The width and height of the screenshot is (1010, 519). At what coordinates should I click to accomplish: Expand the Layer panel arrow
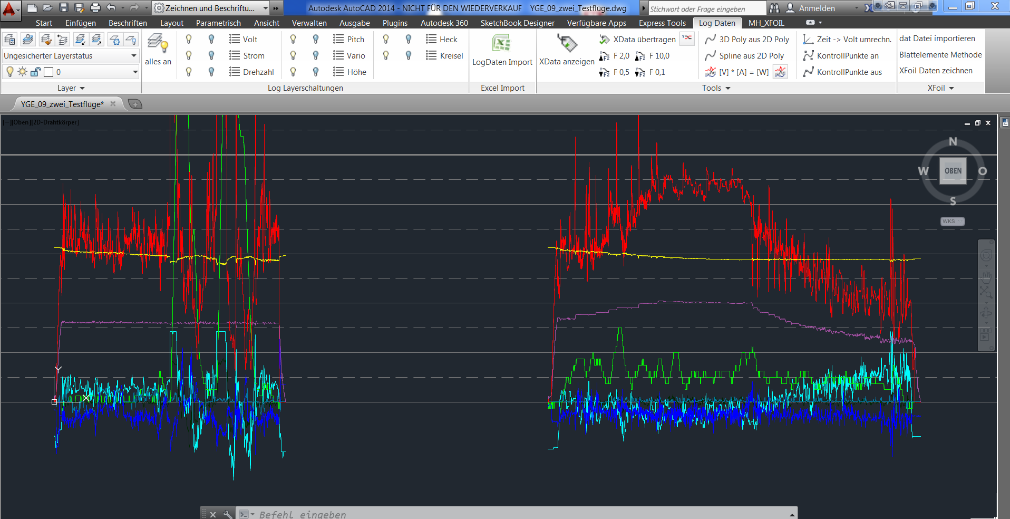[x=82, y=88]
